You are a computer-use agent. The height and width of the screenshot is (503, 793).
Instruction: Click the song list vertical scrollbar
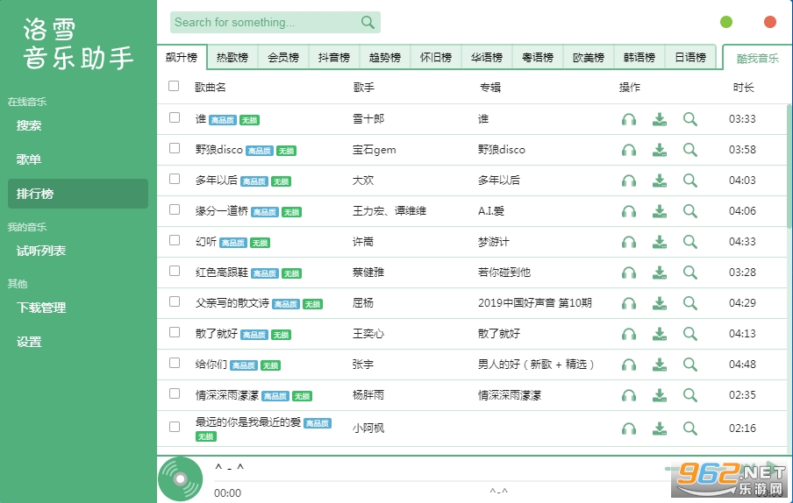tap(789, 165)
